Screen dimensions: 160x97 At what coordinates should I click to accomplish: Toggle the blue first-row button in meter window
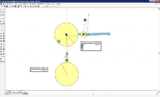click(82, 44)
